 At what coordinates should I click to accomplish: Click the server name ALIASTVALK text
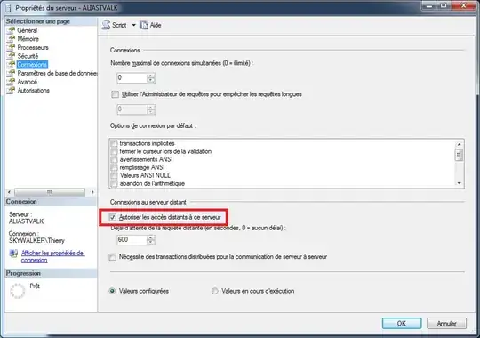click(27, 221)
